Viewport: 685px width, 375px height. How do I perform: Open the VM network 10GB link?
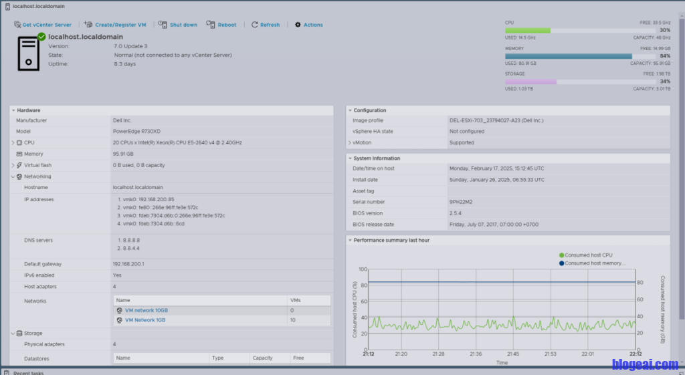click(146, 310)
